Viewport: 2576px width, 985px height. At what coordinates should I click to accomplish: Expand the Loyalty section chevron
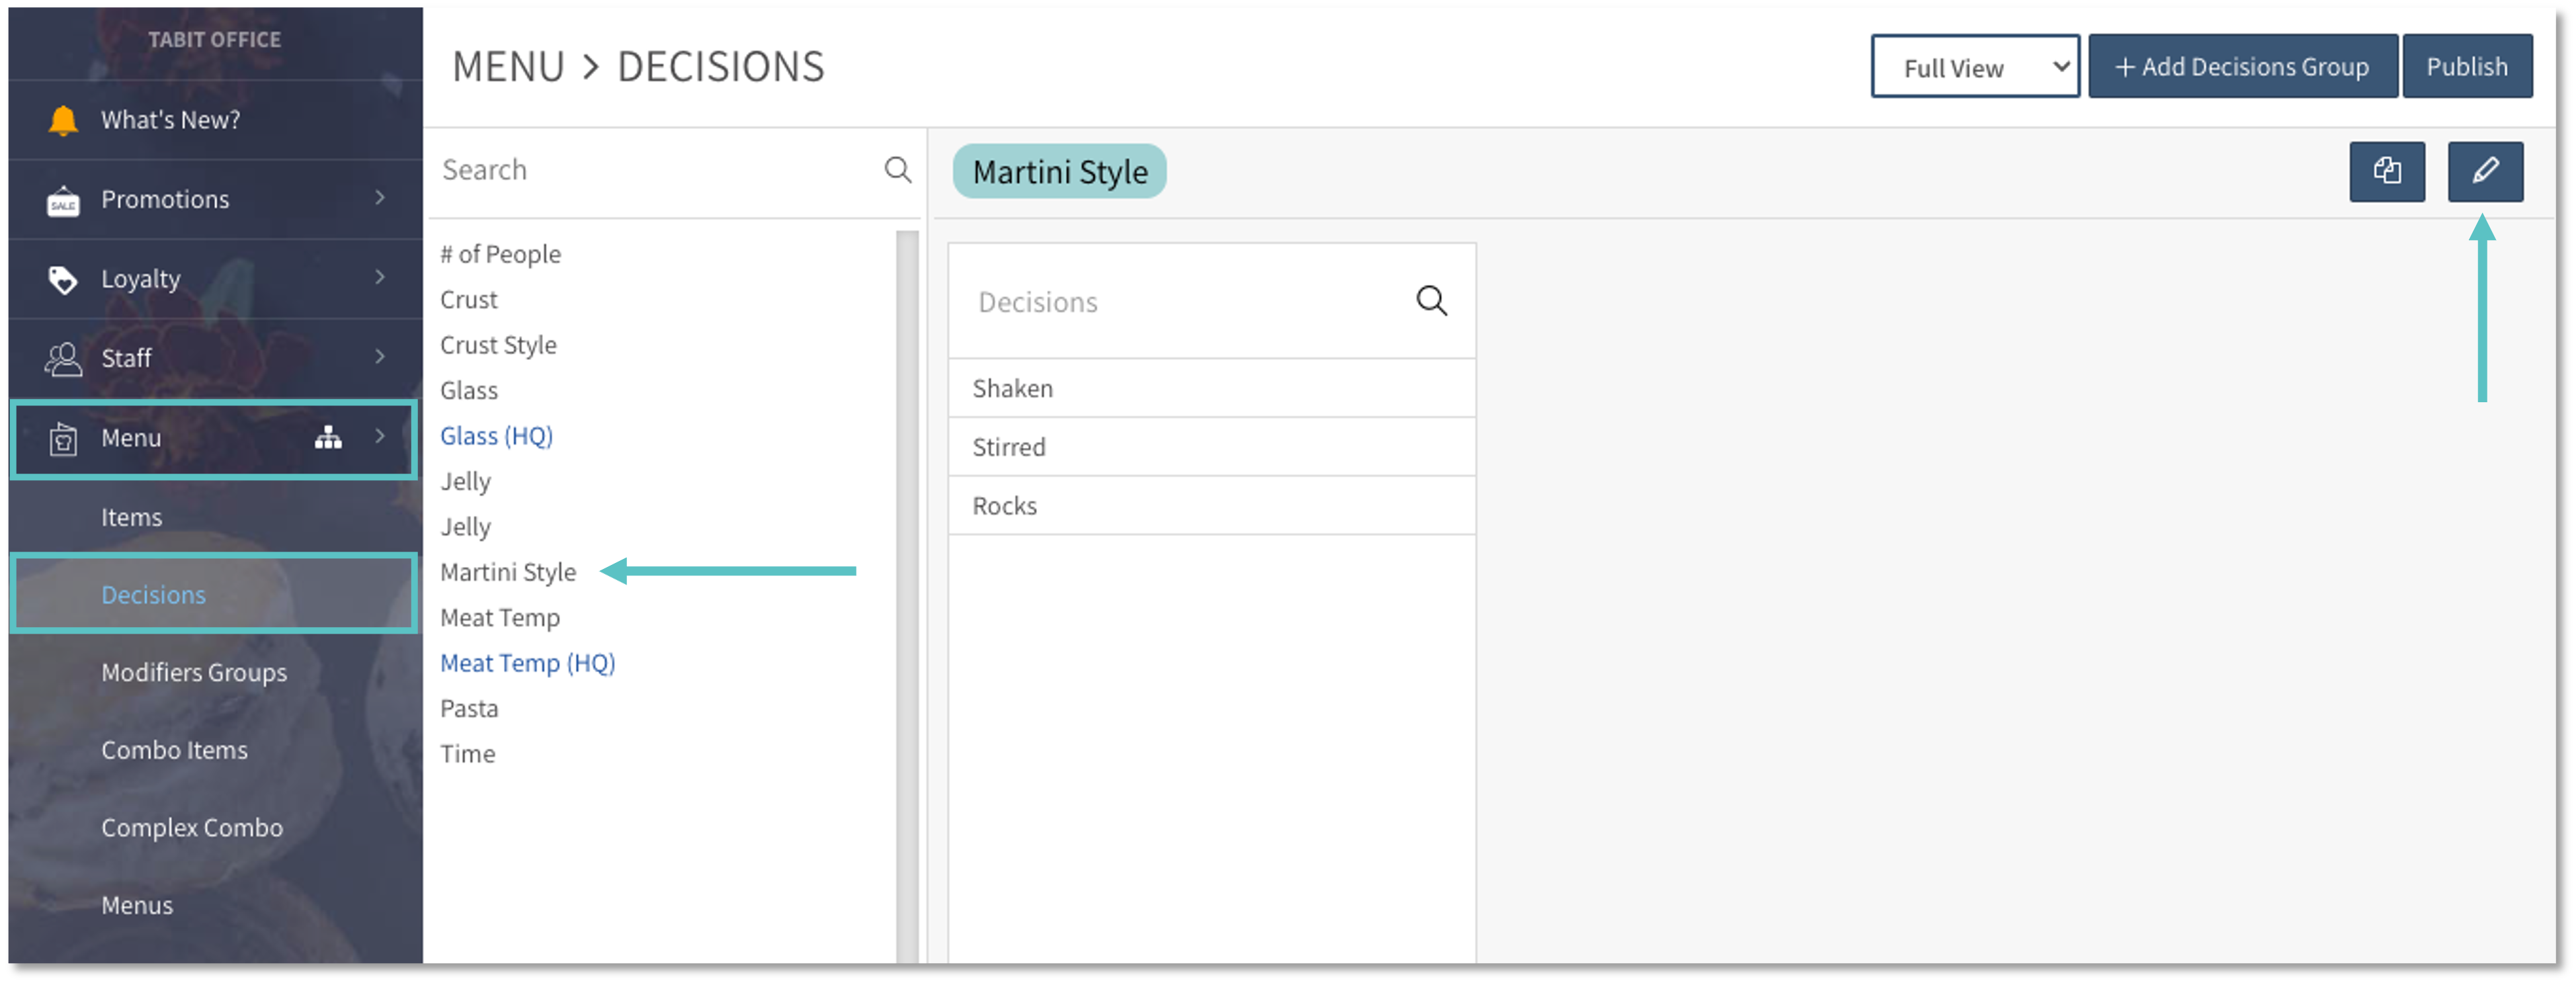[380, 277]
